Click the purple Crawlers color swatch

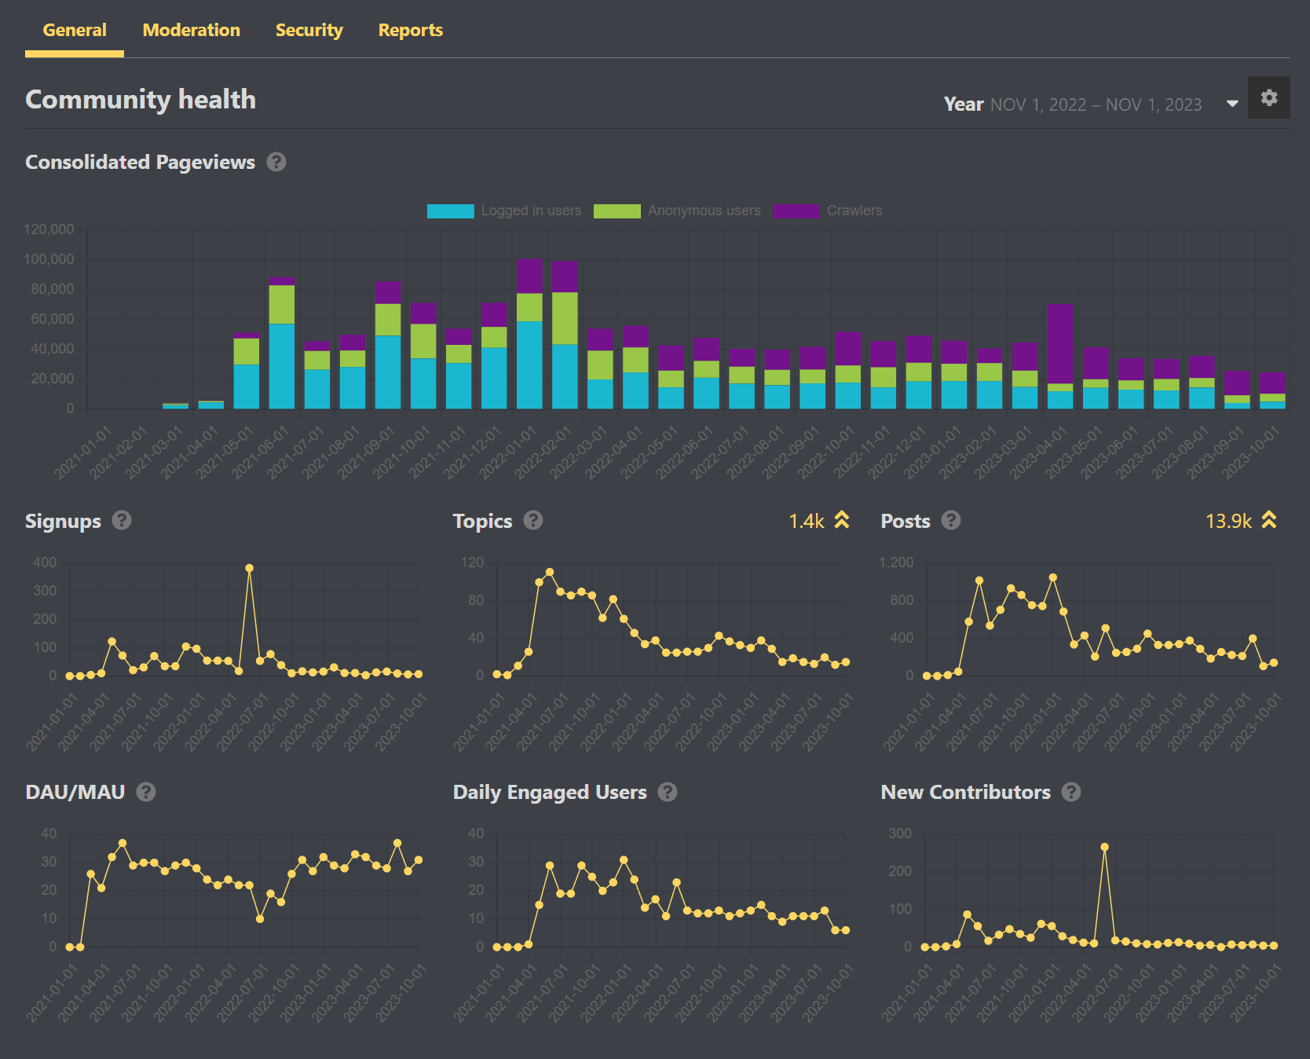[796, 211]
